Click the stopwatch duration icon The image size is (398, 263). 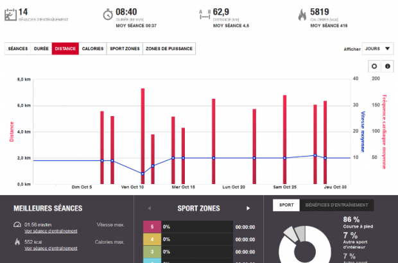107,14
